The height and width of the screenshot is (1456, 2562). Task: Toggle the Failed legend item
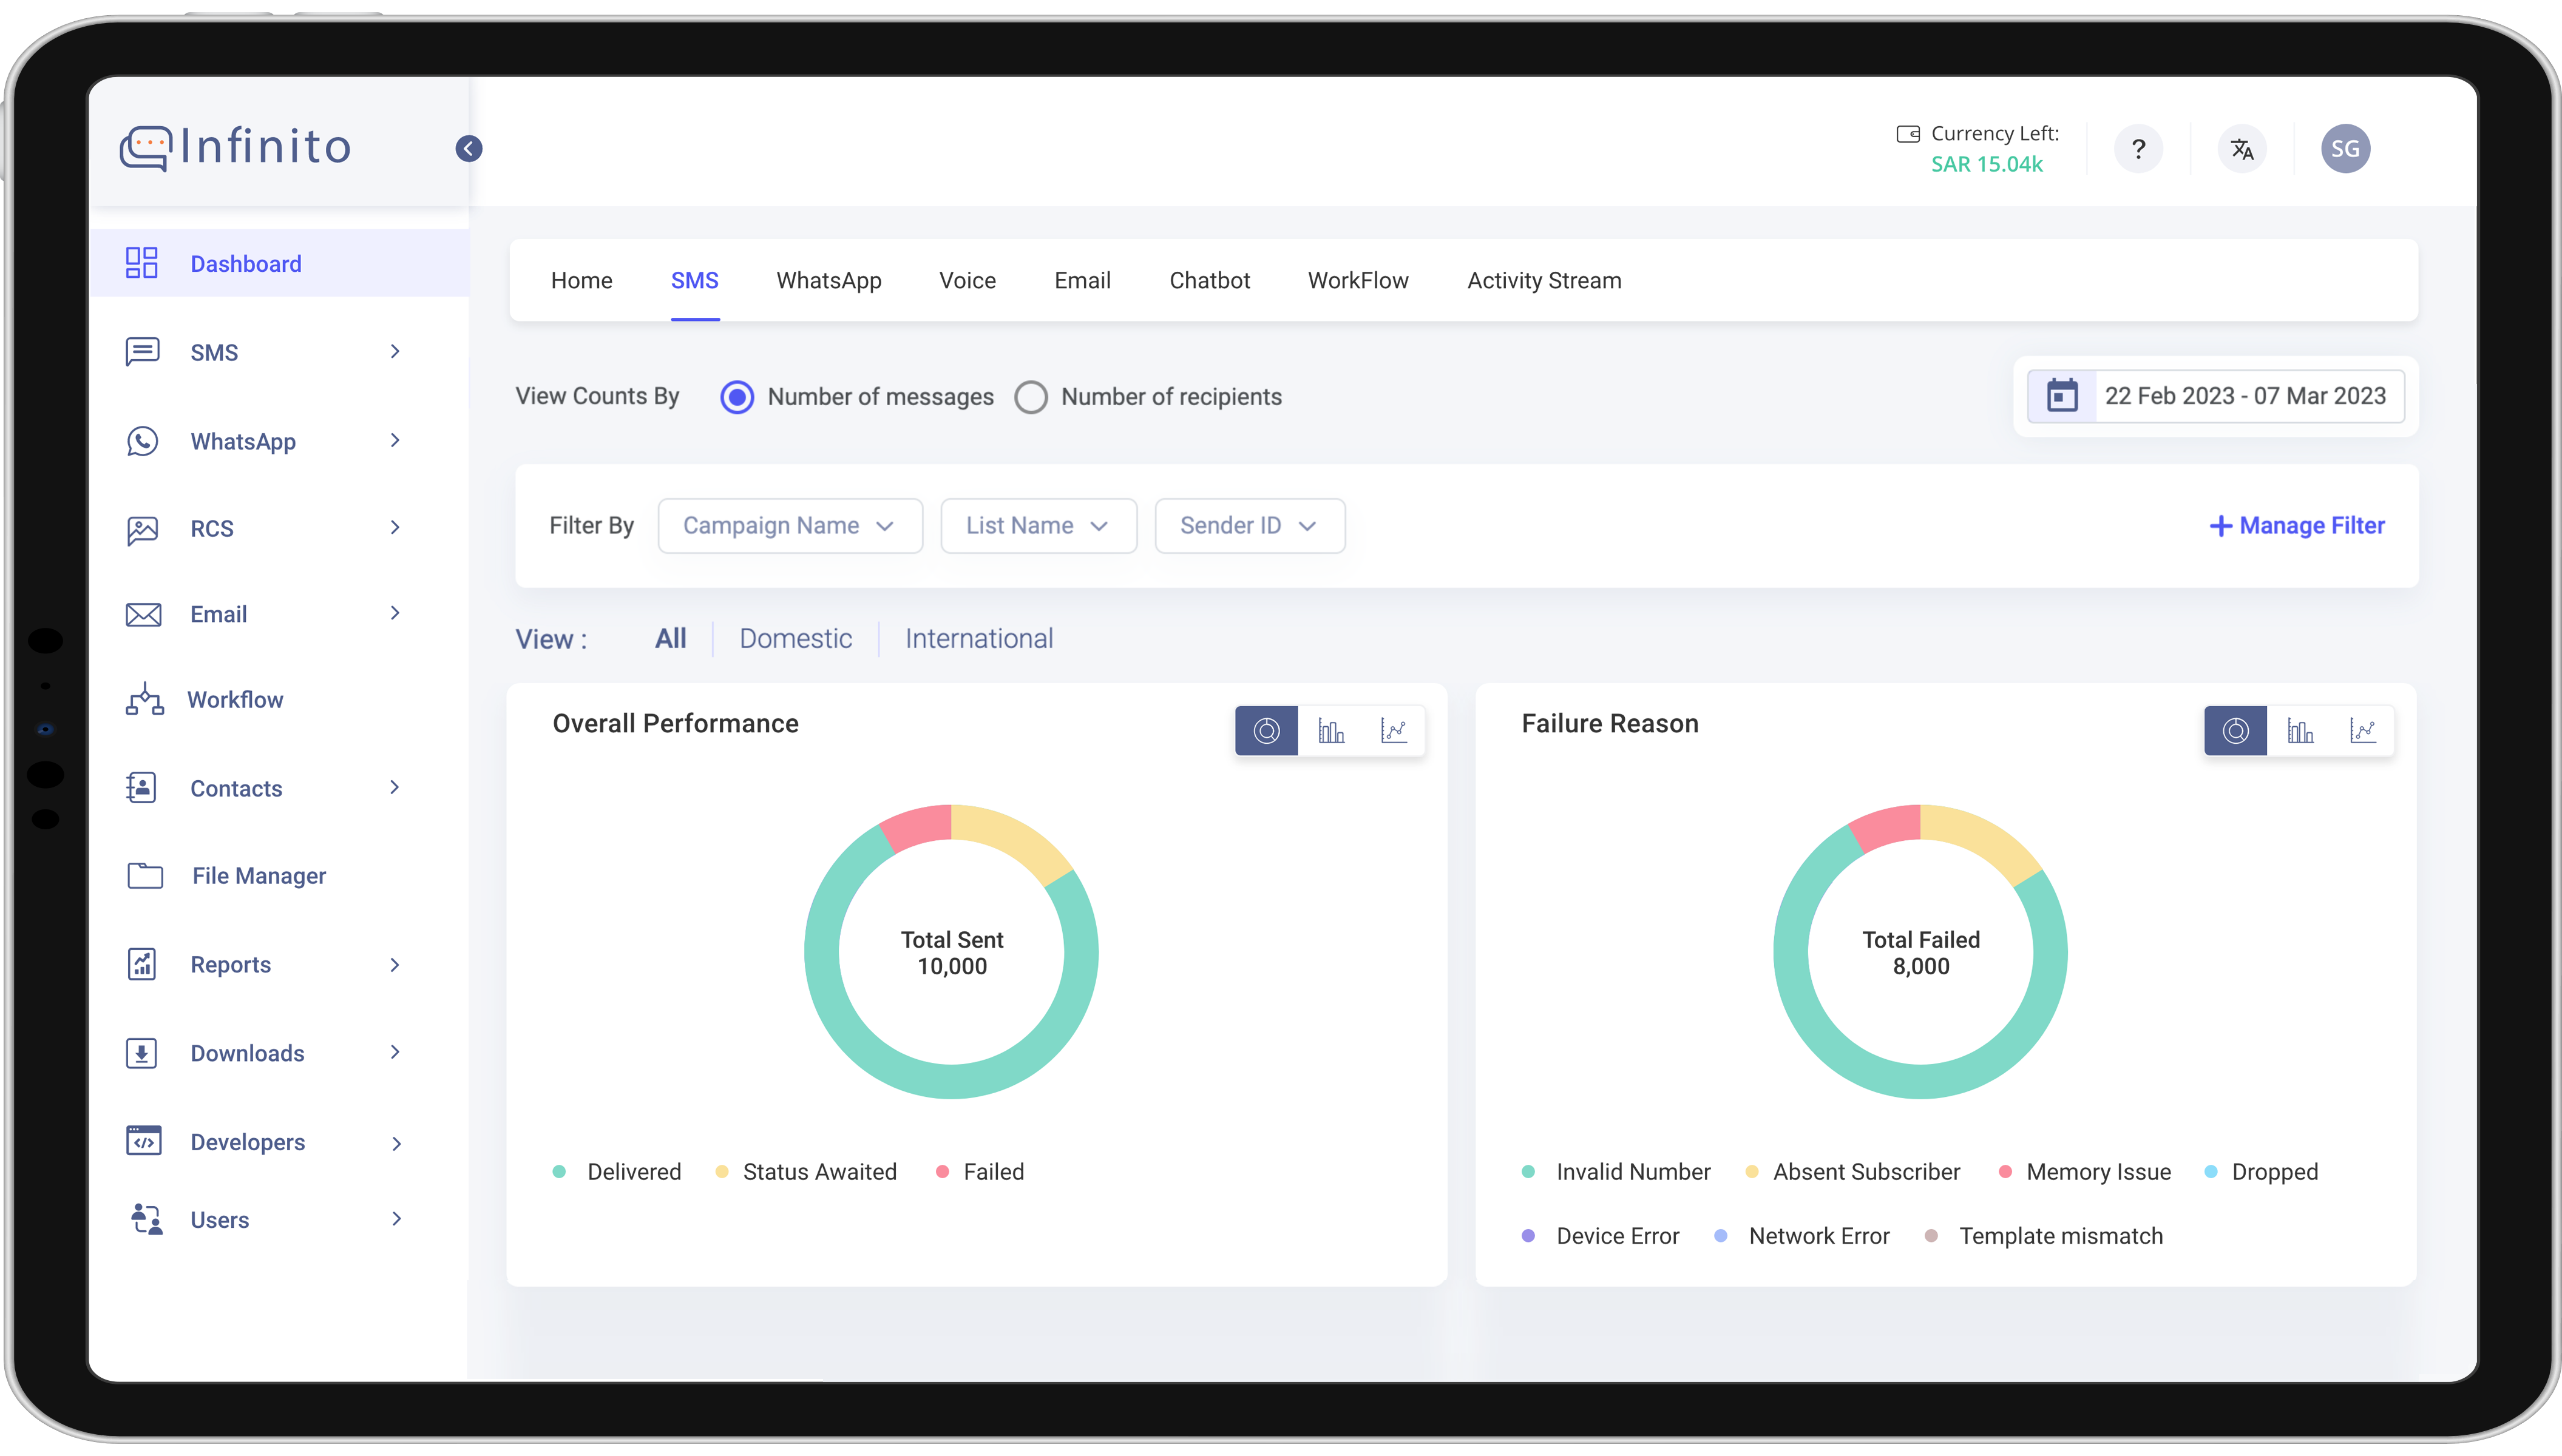pos(980,1171)
